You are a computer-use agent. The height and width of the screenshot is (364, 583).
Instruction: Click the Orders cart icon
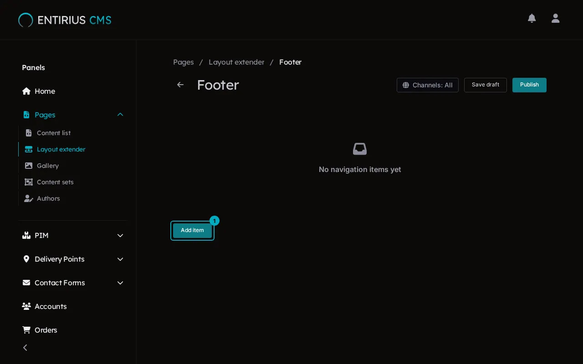coord(26,330)
